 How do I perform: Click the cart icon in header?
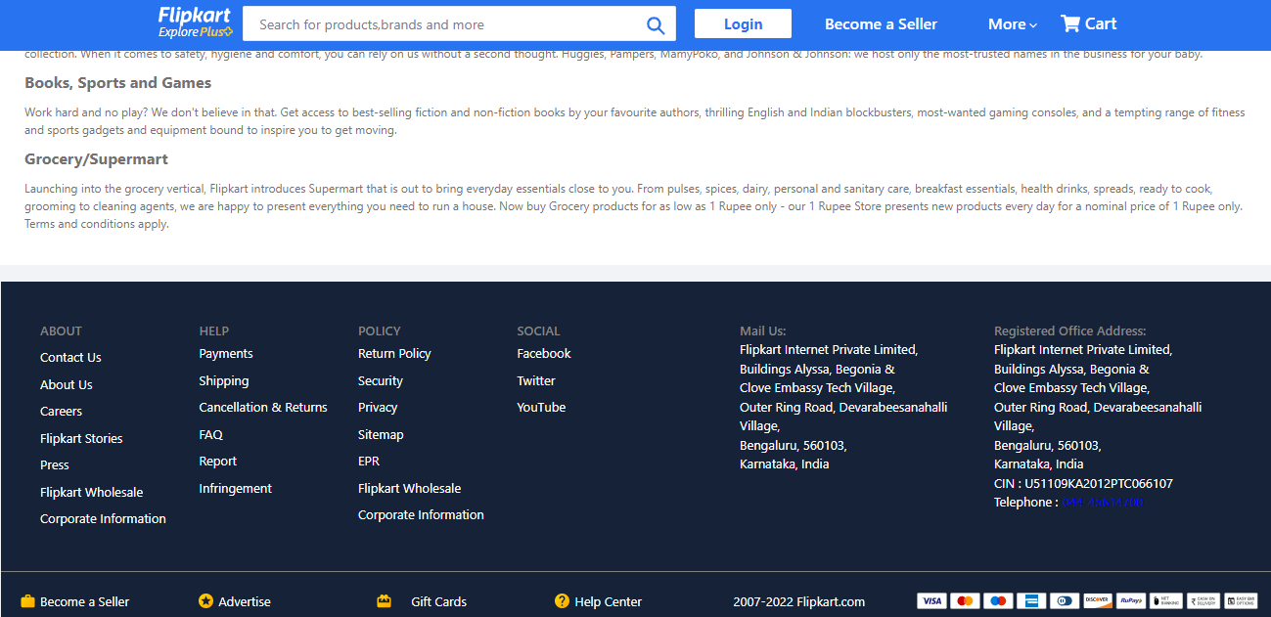(x=1070, y=23)
